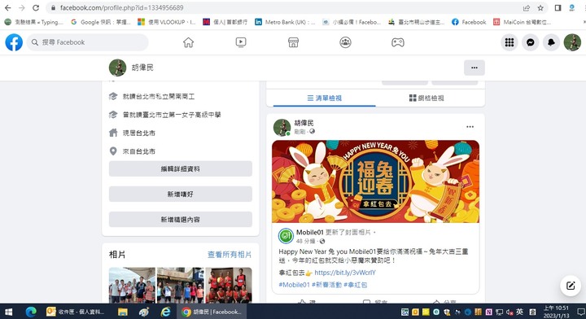Switch to list view tab 清單檢視
Viewport: 586px width, 319px height.
pos(325,98)
